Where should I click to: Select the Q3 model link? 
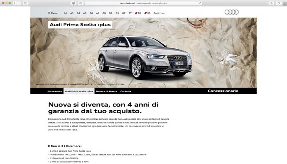click(x=111, y=13)
